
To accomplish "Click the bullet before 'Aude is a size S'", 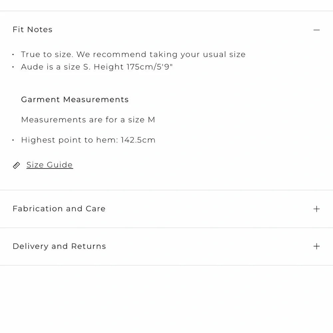I will click(x=13, y=67).
